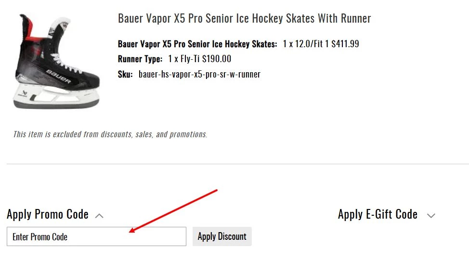
Task: Select the bold Senior Ice Hockey Skates label
Action: point(197,44)
